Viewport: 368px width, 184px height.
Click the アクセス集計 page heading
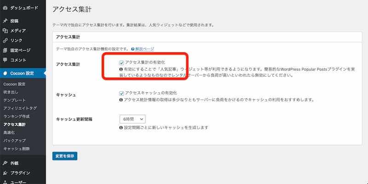point(72,9)
